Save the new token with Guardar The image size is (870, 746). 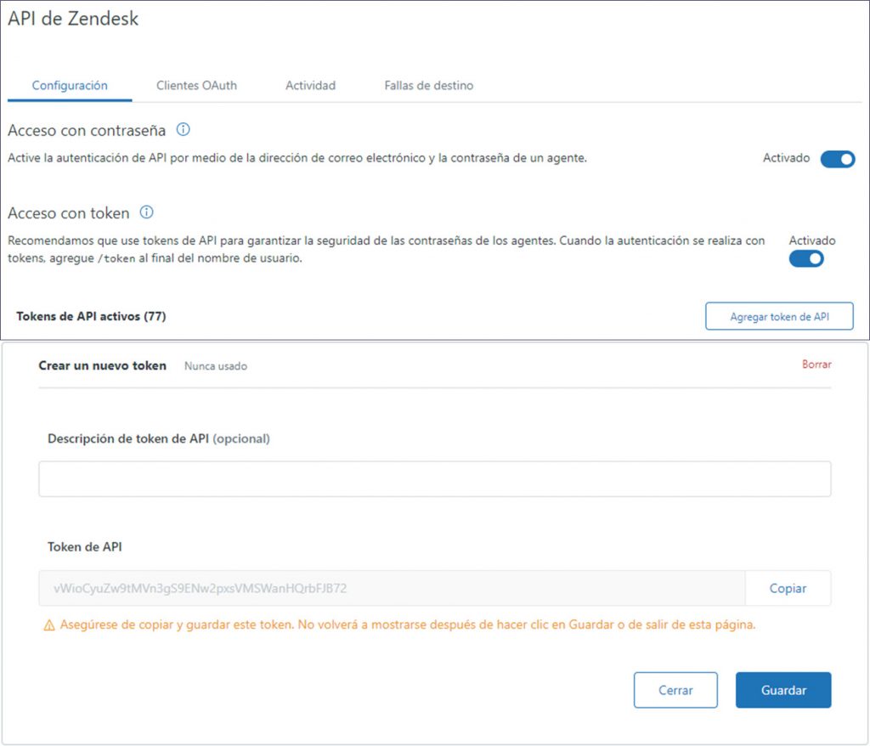[783, 690]
